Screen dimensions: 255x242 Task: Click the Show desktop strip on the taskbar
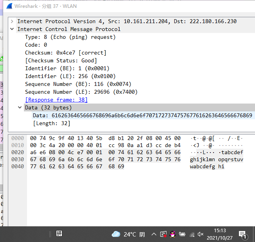(x=254, y=234)
